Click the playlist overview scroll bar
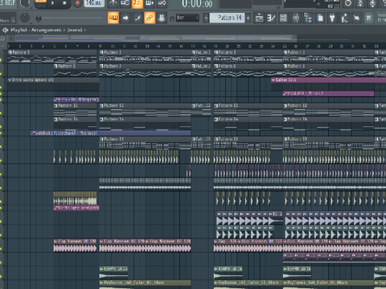 156,38
